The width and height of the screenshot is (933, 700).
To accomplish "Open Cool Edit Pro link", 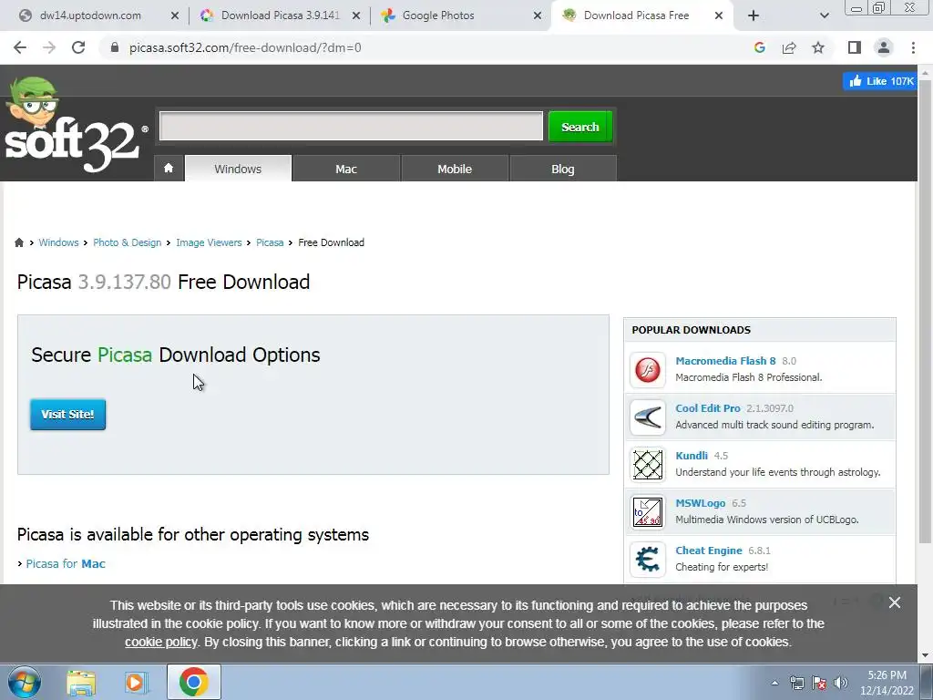I will [x=707, y=408].
